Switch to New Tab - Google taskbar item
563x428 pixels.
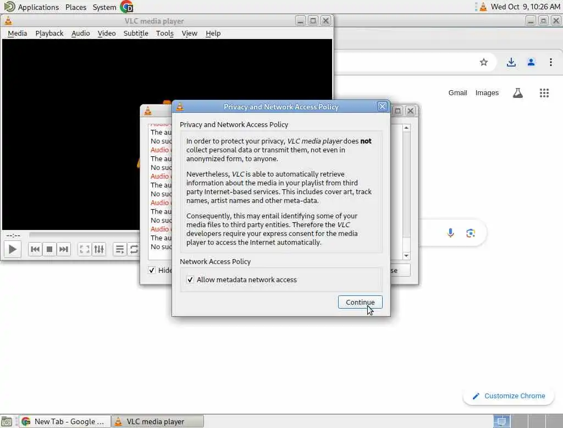pos(65,421)
